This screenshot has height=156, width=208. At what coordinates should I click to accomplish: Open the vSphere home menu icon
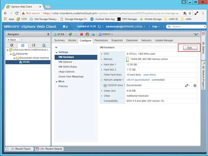pyautogui.click(x=65, y=27)
